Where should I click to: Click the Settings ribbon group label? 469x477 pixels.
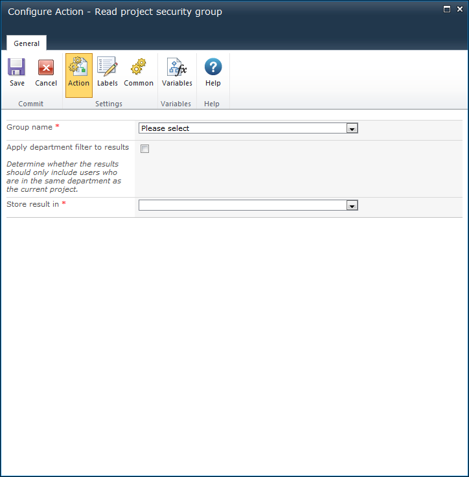pyautogui.click(x=109, y=104)
